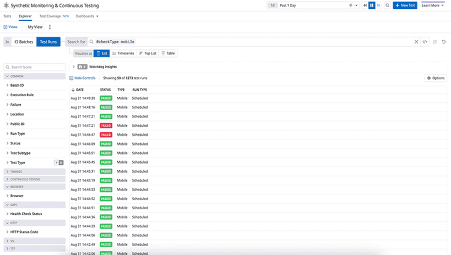This screenshot has height=255, width=451.
Task: Open the My View saved view
Action: pyautogui.click(x=35, y=27)
